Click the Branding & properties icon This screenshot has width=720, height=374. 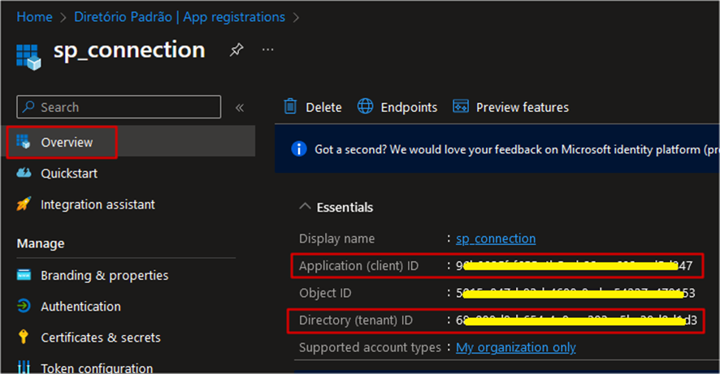(24, 275)
